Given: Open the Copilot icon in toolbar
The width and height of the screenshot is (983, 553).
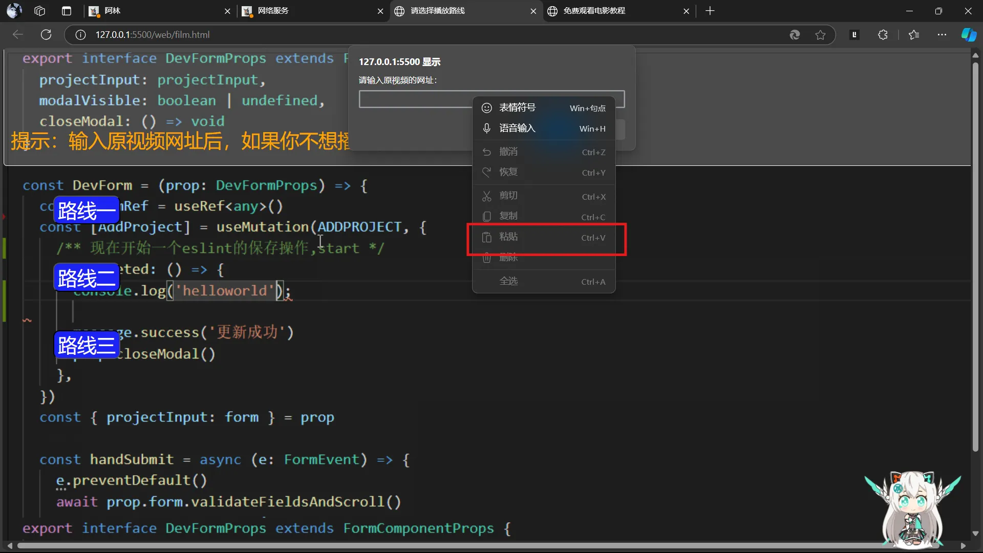Looking at the screenshot, I should 968,35.
